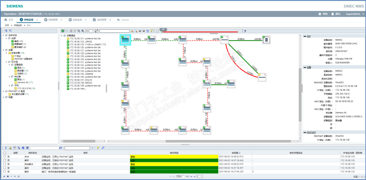Sort events by the 时间戳 column header

click(x=235, y=153)
